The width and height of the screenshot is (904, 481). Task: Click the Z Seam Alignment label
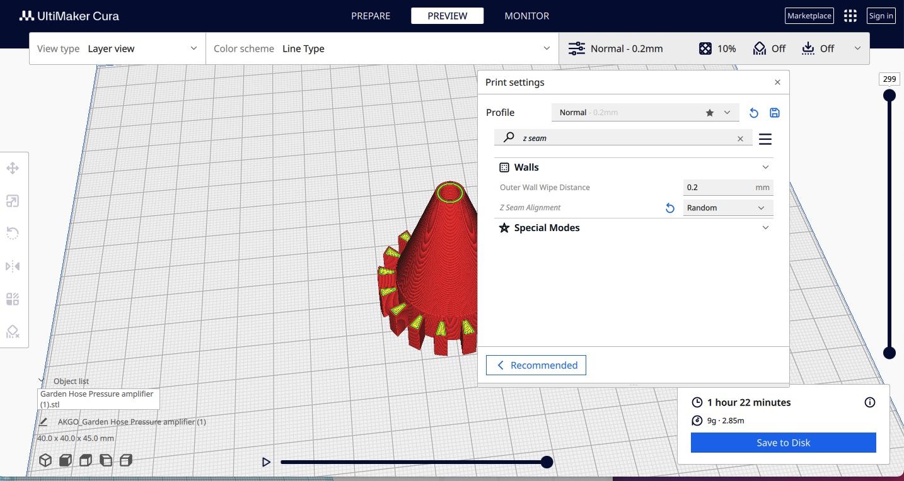530,208
